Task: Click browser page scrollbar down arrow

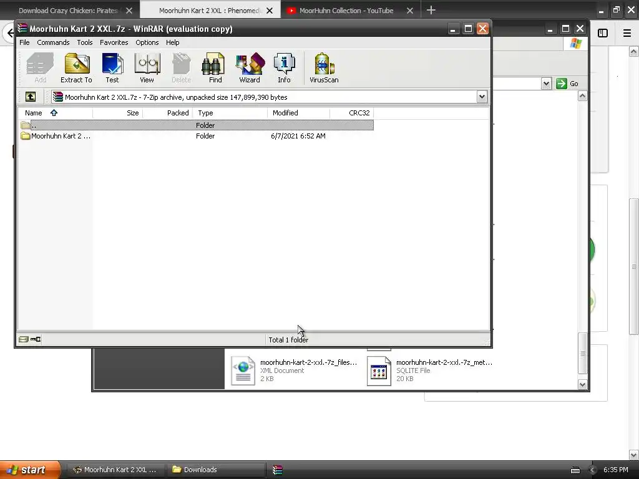Action: click(x=634, y=455)
